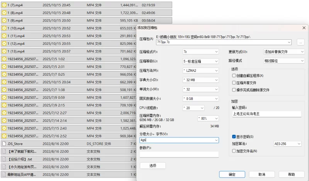Enable 加密文件名 checkbox
The height and width of the screenshot is (181, 309).
[234, 151]
